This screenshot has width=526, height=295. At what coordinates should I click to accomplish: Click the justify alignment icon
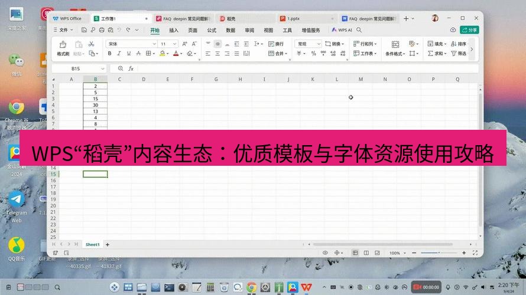click(x=237, y=54)
